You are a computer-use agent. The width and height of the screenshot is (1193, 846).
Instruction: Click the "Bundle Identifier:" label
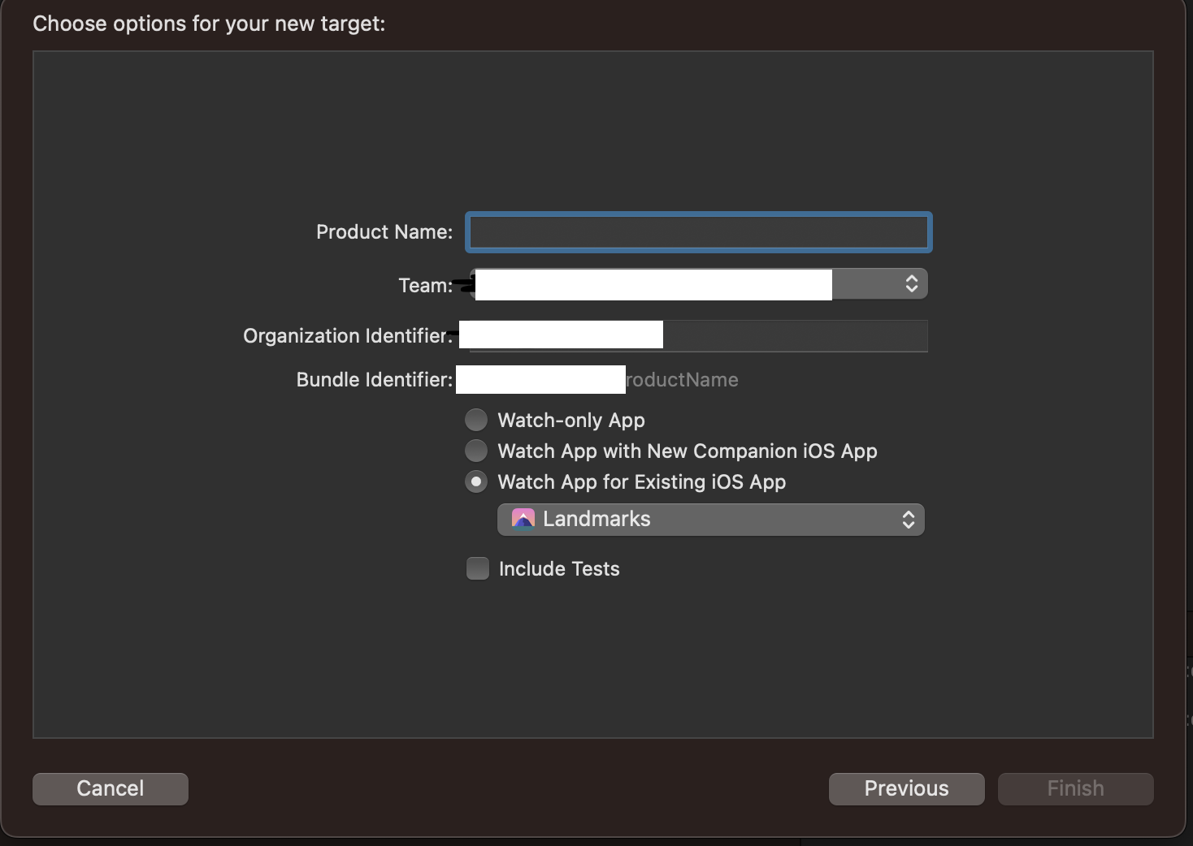[x=374, y=380]
